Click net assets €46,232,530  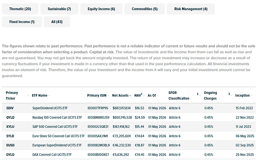click(122, 145)
